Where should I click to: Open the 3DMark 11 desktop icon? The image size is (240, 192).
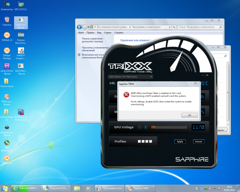tap(7, 37)
